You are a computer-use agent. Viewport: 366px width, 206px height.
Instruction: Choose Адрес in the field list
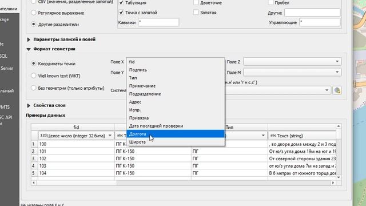click(176, 102)
